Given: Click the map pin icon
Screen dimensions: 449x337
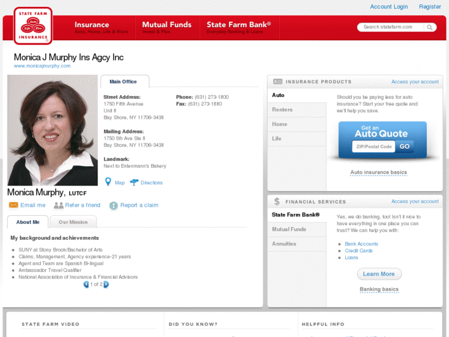Looking at the screenshot, I should click(108, 182).
